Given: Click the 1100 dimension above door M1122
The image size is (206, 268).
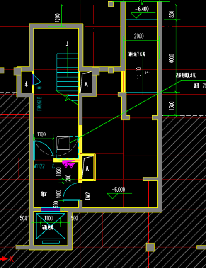Looking at the screenshot, I should tap(41, 134).
